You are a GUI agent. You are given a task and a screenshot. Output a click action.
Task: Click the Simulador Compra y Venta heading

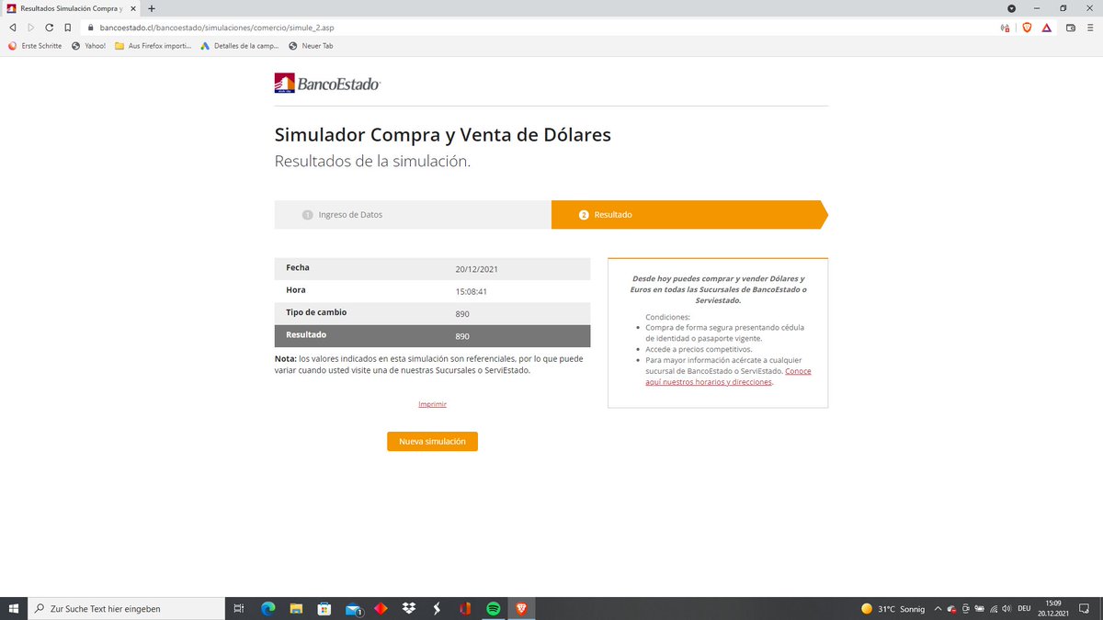pyautogui.click(x=442, y=135)
